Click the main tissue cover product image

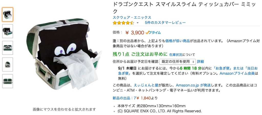(x=64, y=53)
